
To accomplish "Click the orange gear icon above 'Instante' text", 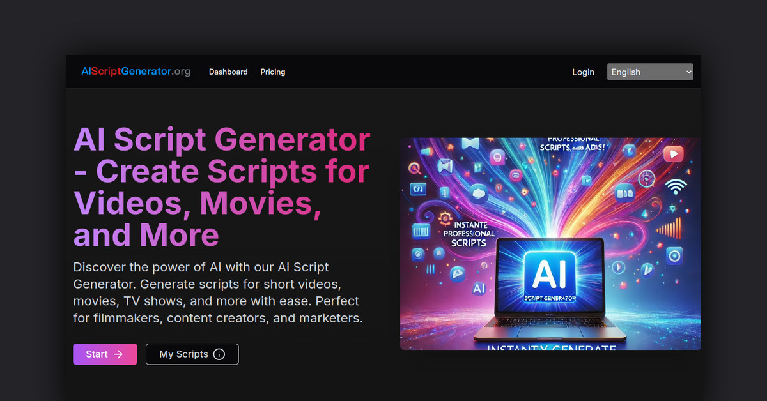I will click(x=445, y=218).
